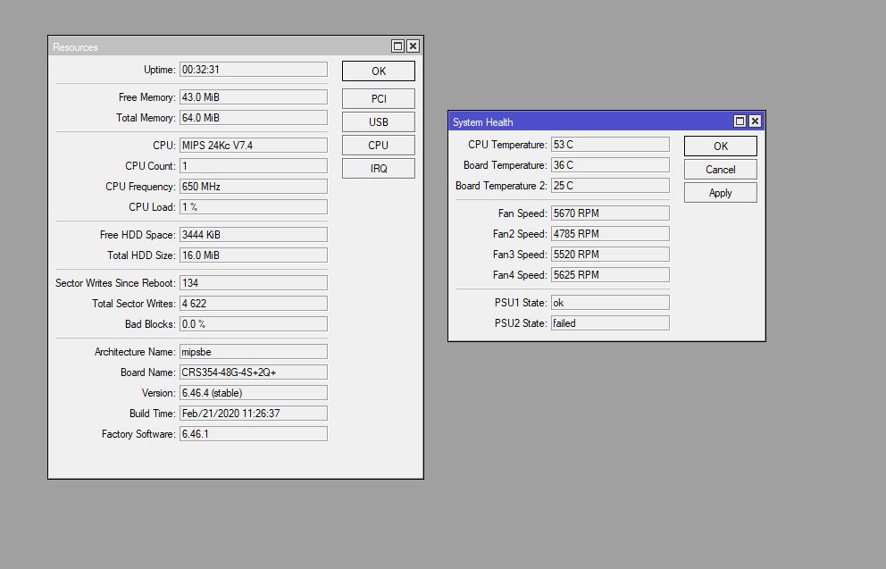Close the System Health window
The width and height of the screenshot is (886, 569).
(x=755, y=121)
